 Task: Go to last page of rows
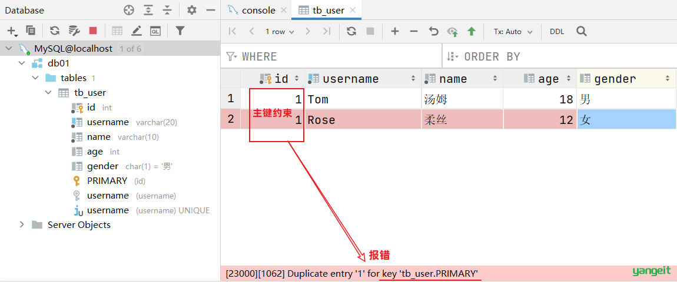tap(327, 31)
